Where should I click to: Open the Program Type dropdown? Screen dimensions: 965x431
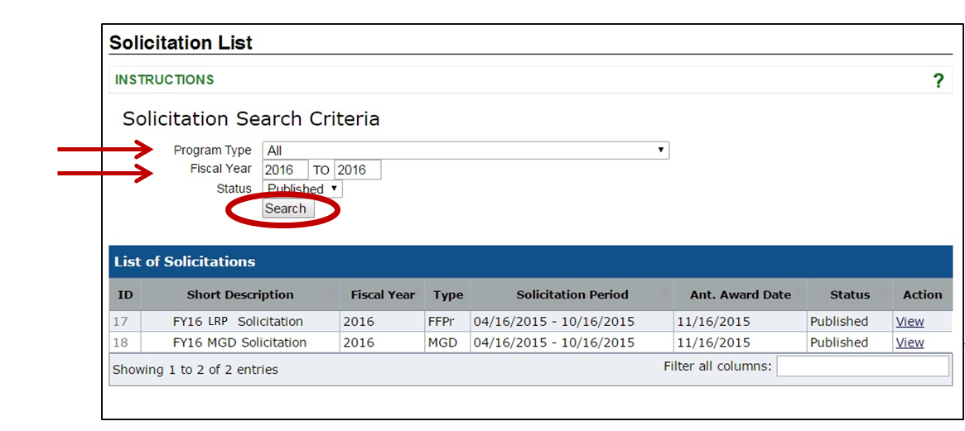click(x=466, y=151)
